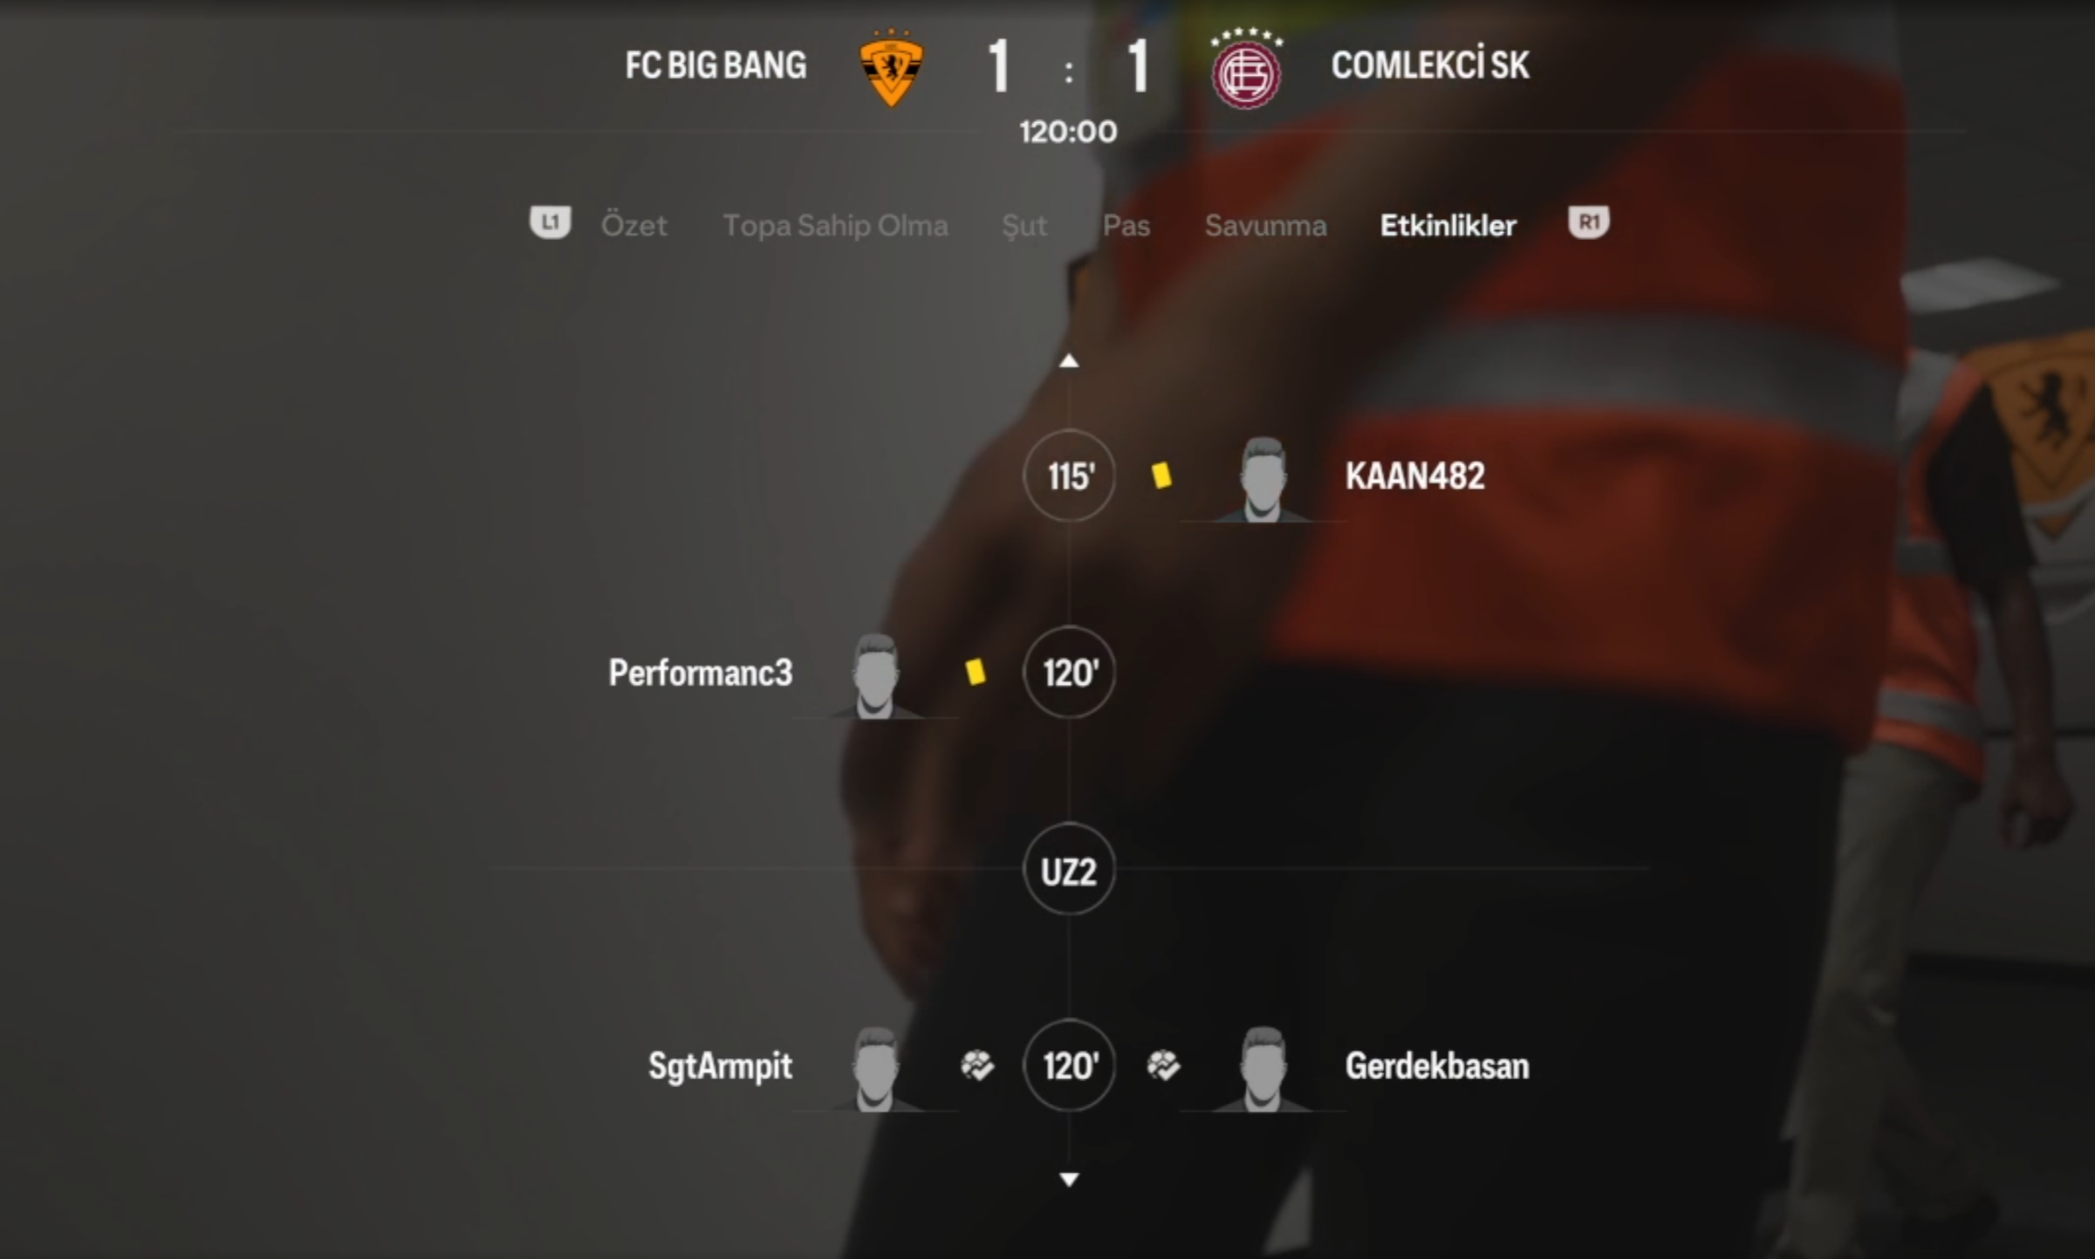This screenshot has height=1259, width=2095.
Task: Click the timeline's up arrow
Action: 1069,360
